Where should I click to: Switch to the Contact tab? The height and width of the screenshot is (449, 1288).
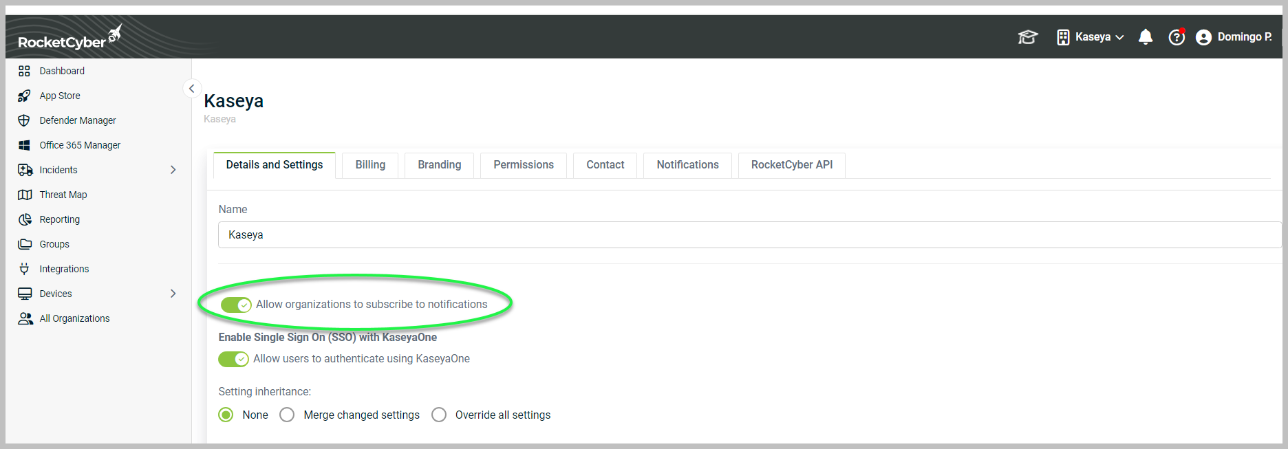[x=605, y=165]
